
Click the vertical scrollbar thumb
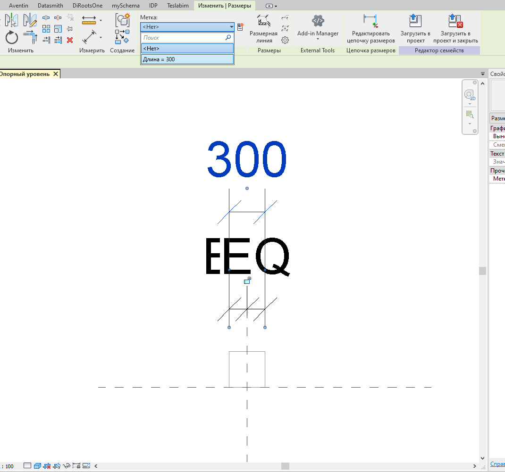click(x=482, y=271)
